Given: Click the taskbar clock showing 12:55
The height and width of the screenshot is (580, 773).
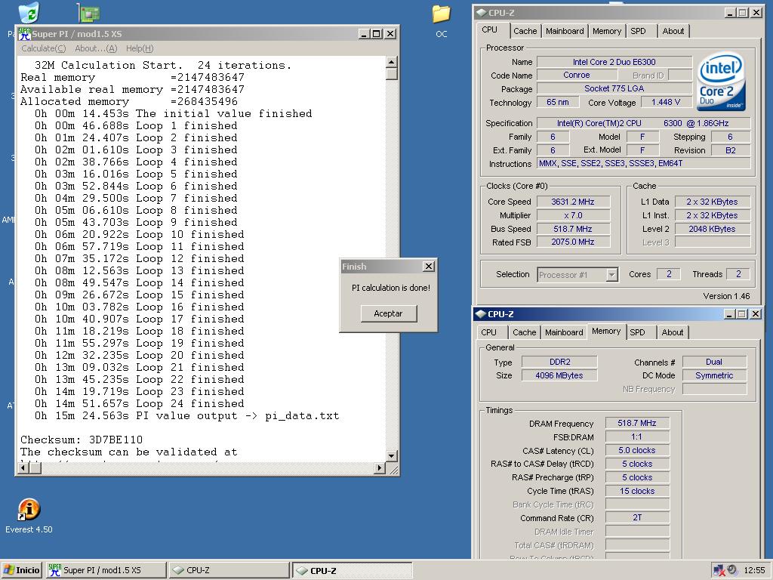Looking at the screenshot, I should click(754, 570).
